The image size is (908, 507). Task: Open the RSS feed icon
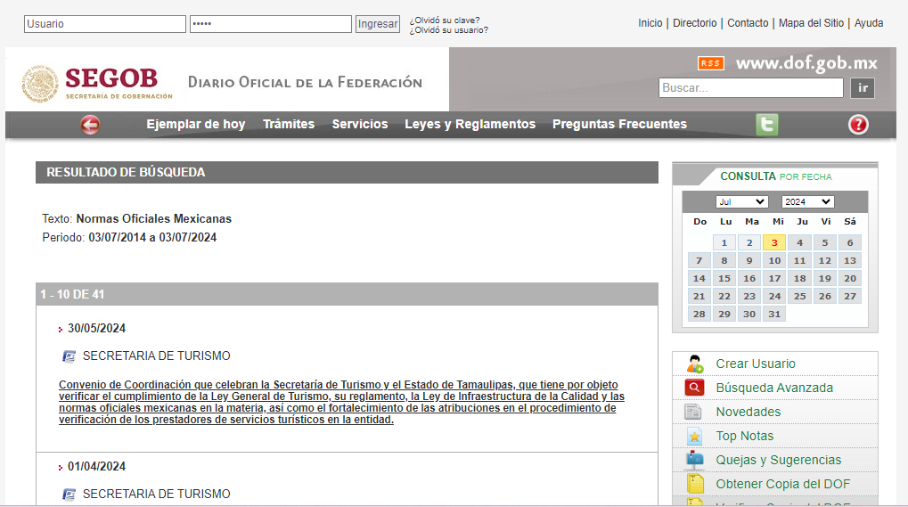point(710,63)
